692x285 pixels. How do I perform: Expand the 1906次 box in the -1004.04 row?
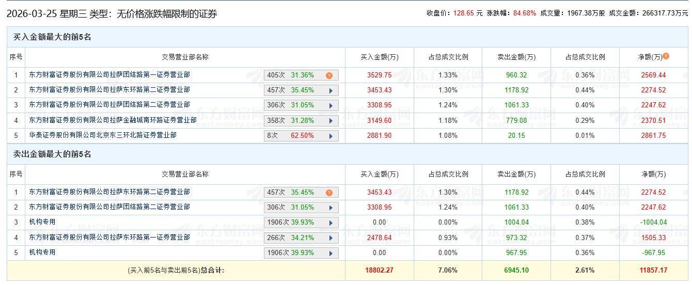pyautogui.click(x=331, y=223)
